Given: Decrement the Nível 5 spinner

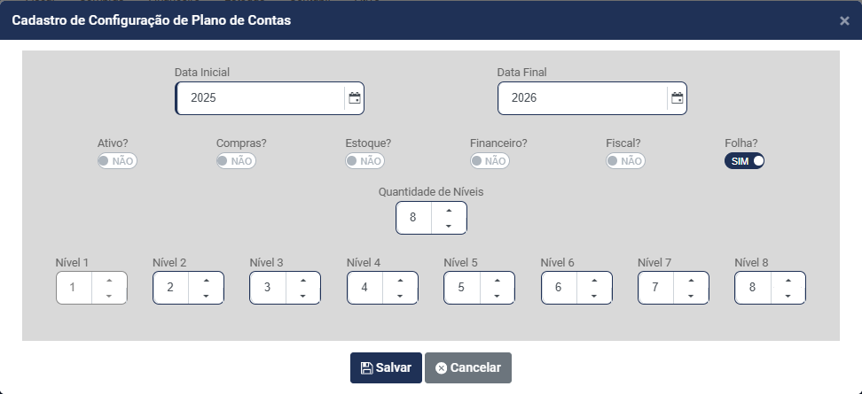Looking at the screenshot, I should [497, 296].
